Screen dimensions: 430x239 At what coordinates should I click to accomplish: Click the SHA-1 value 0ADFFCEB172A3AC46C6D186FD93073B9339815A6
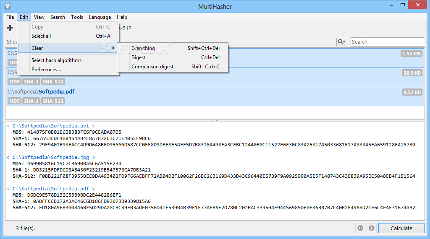pyautogui.click(x=92, y=202)
